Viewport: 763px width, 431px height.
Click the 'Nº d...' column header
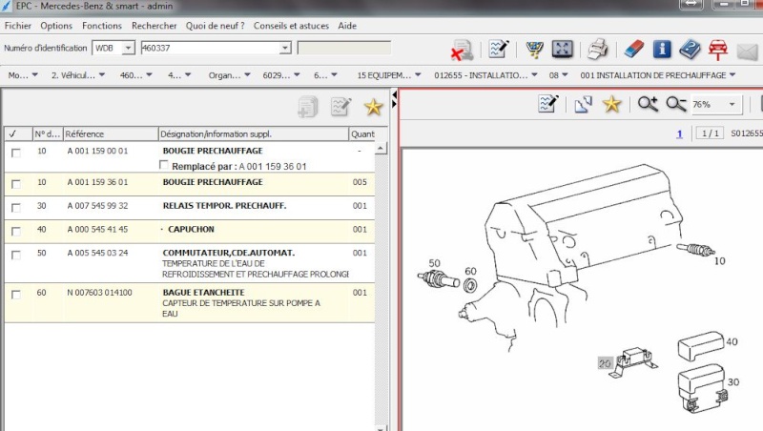[x=47, y=133]
